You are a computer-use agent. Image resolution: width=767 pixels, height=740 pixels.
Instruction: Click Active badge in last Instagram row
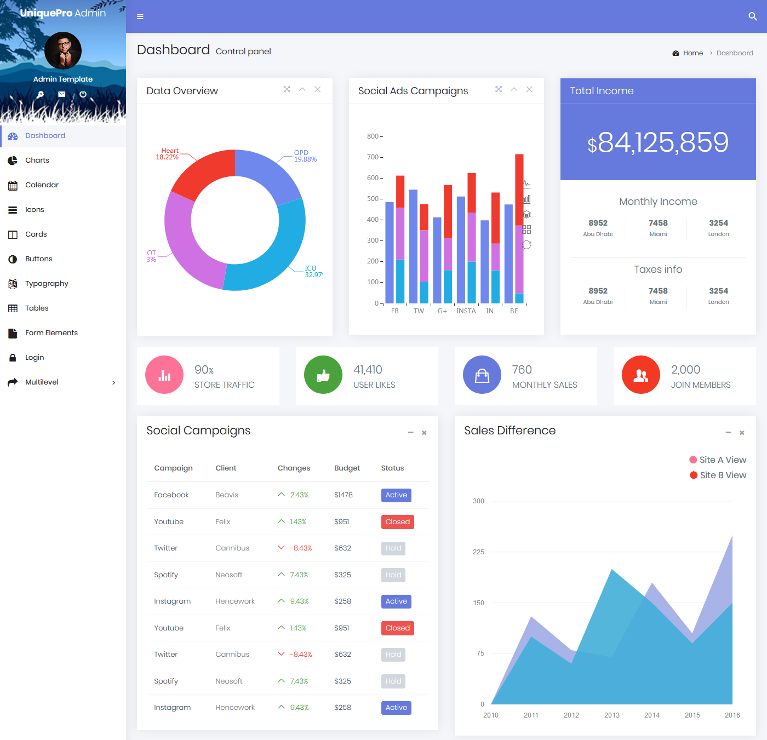click(x=396, y=708)
